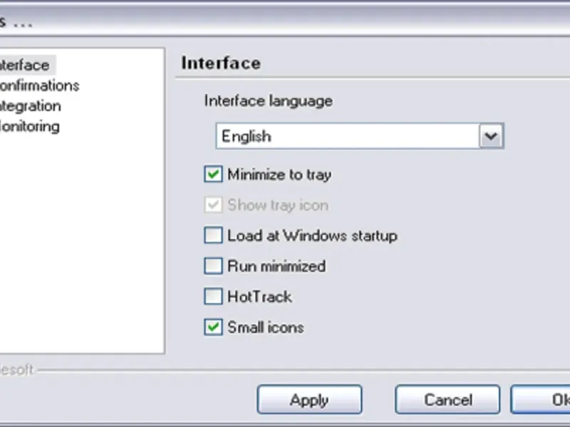The width and height of the screenshot is (570, 427).
Task: Turn on the HotTrack option
Action: coord(213,297)
